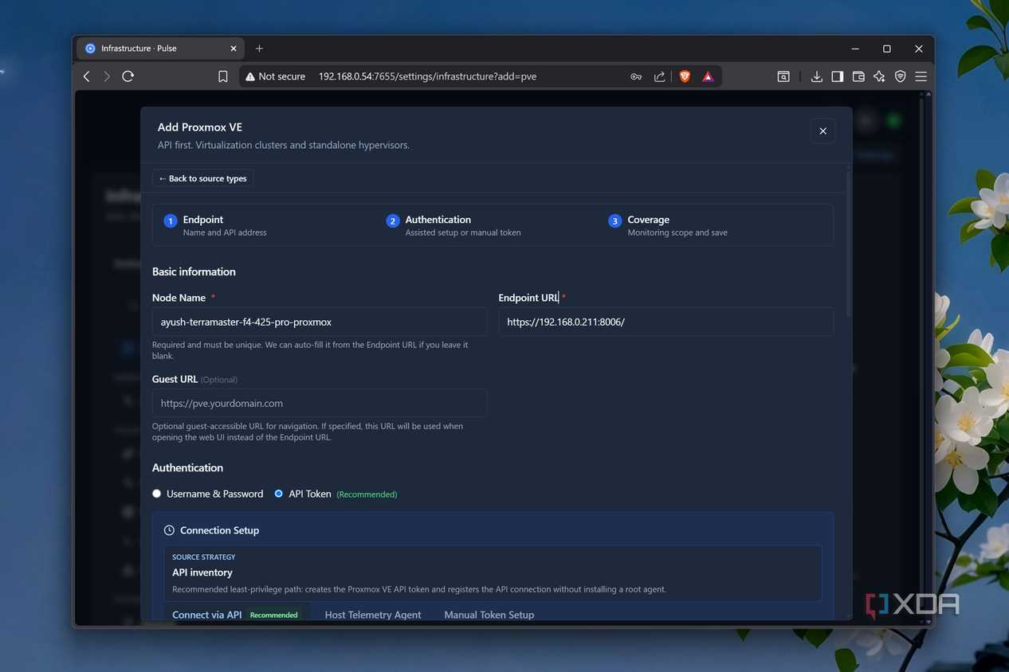The height and width of the screenshot is (672, 1009).
Task: Open browser downloads
Action: (x=816, y=76)
